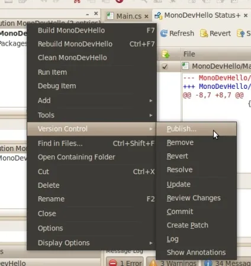This screenshot has width=251, height=266.
Task: Sort by the File column header
Action: 216,54
